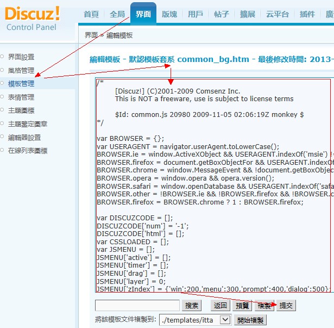The width and height of the screenshot is (334, 328).
Task: Click the '$Id: common.js 20980' comment line
Action: 210,115
